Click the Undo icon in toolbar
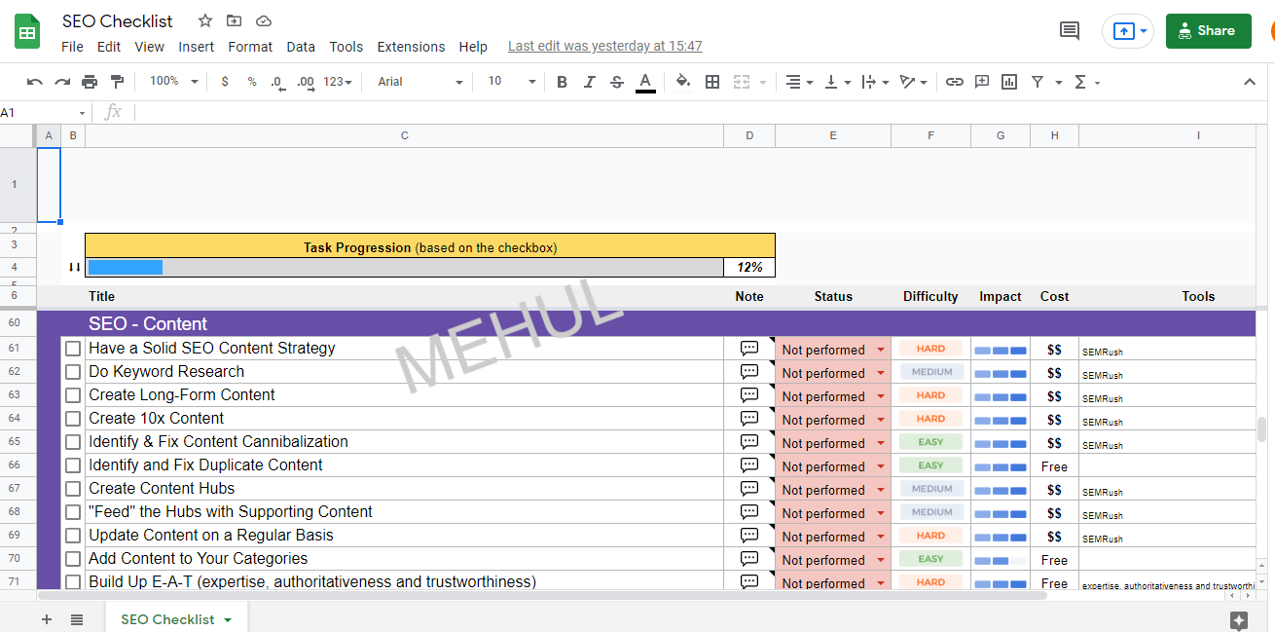 (x=35, y=82)
